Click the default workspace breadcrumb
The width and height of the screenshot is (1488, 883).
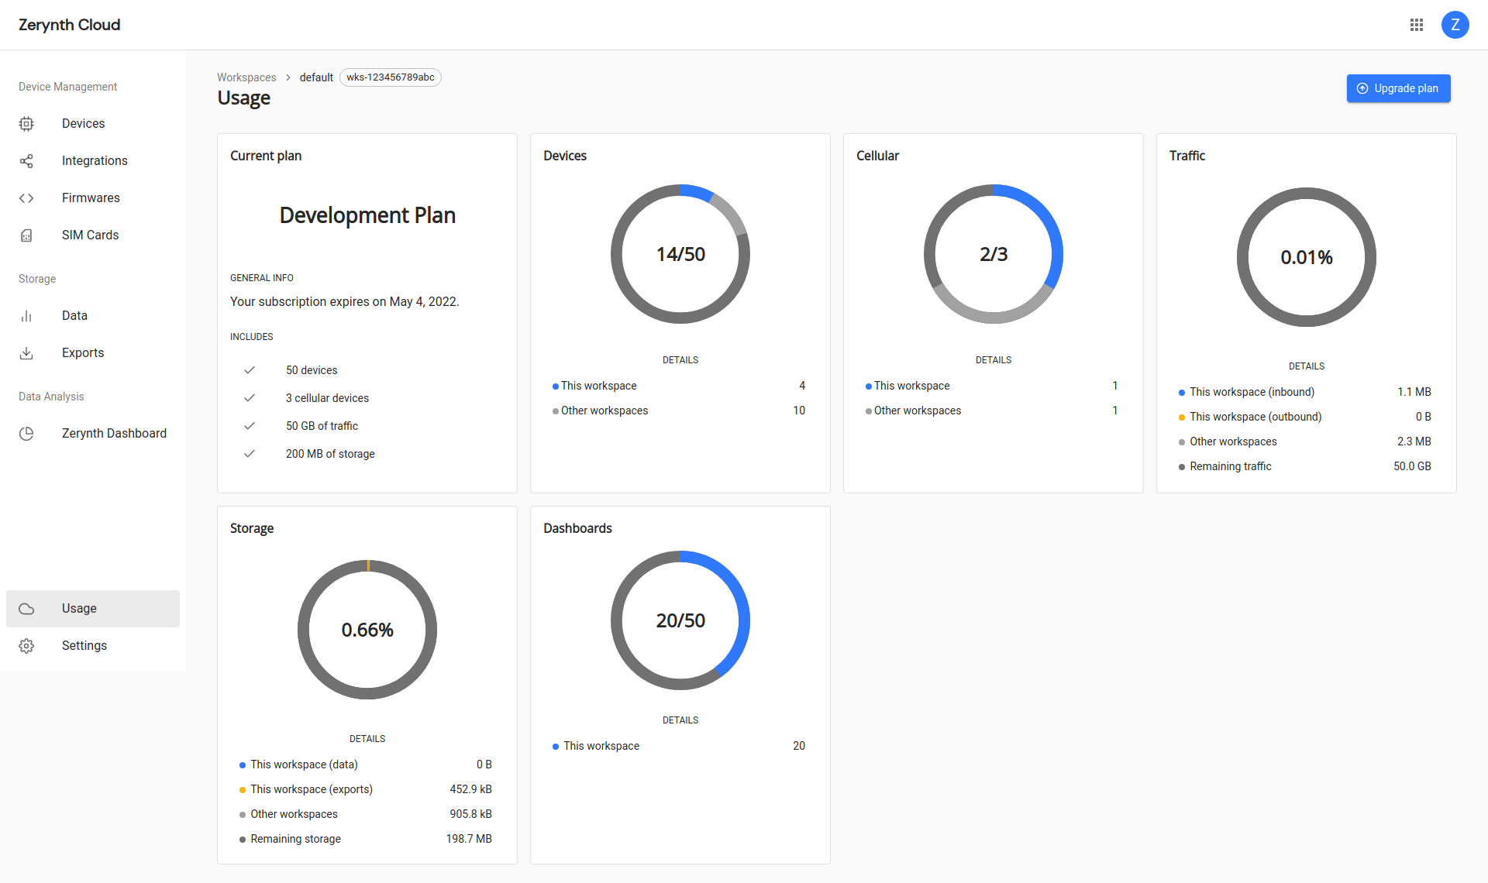pos(316,77)
